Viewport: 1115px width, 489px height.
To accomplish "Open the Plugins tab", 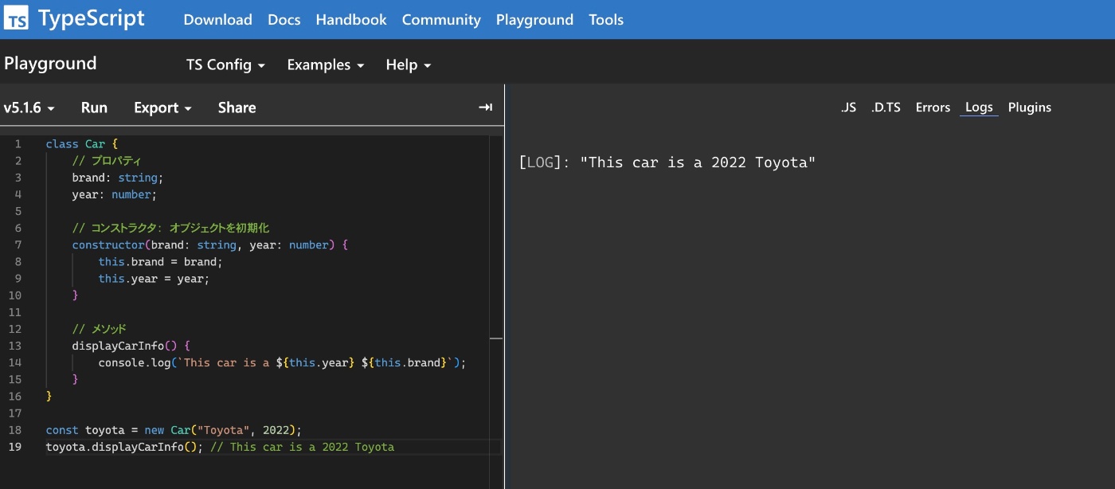I will 1030,108.
